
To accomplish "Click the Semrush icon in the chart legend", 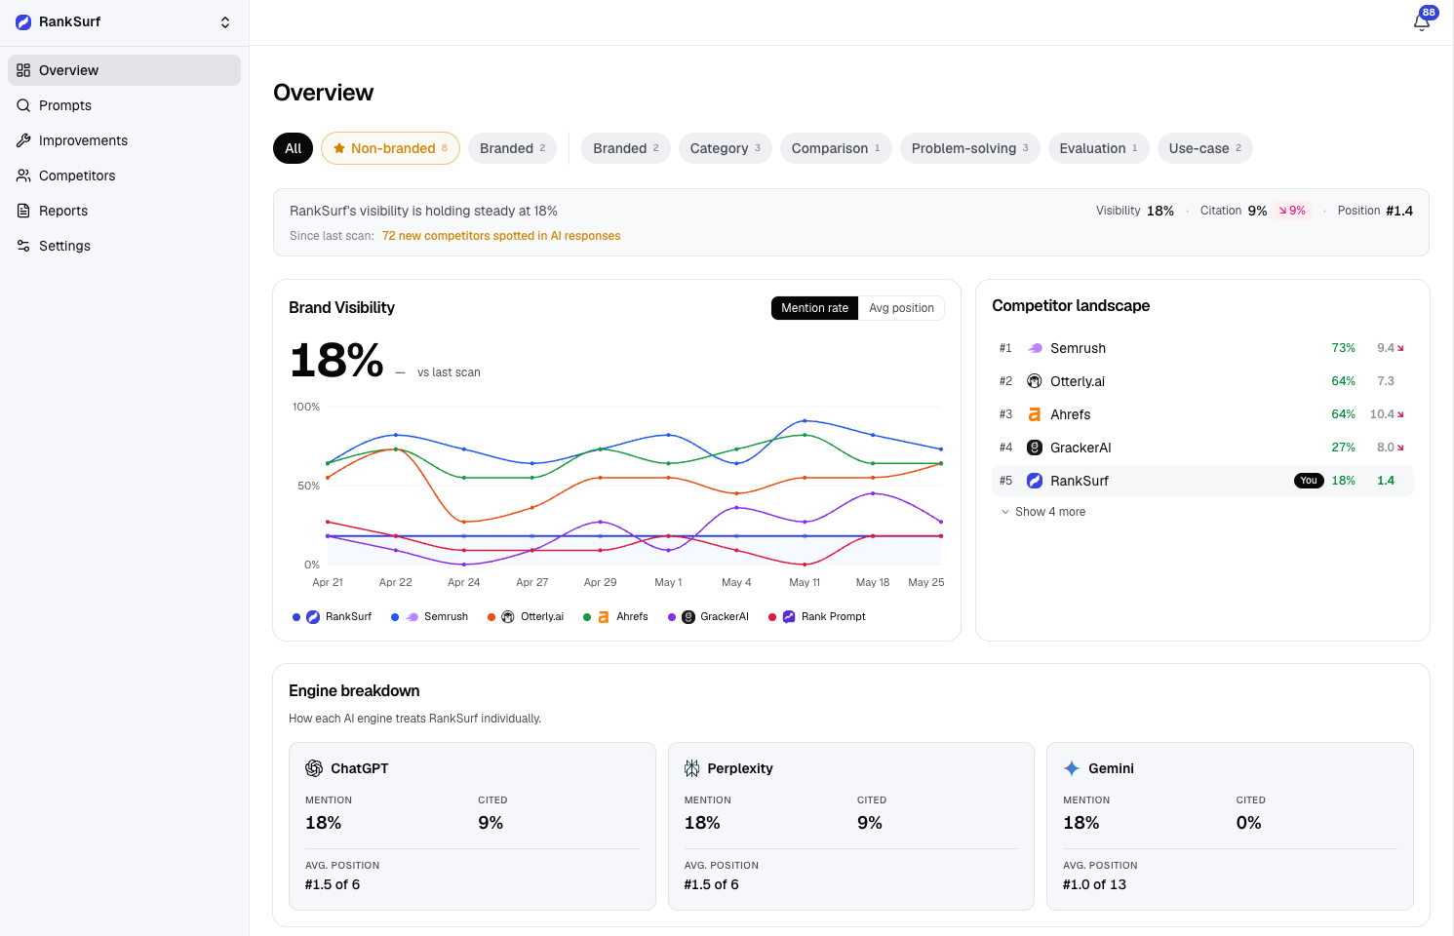I will (413, 617).
